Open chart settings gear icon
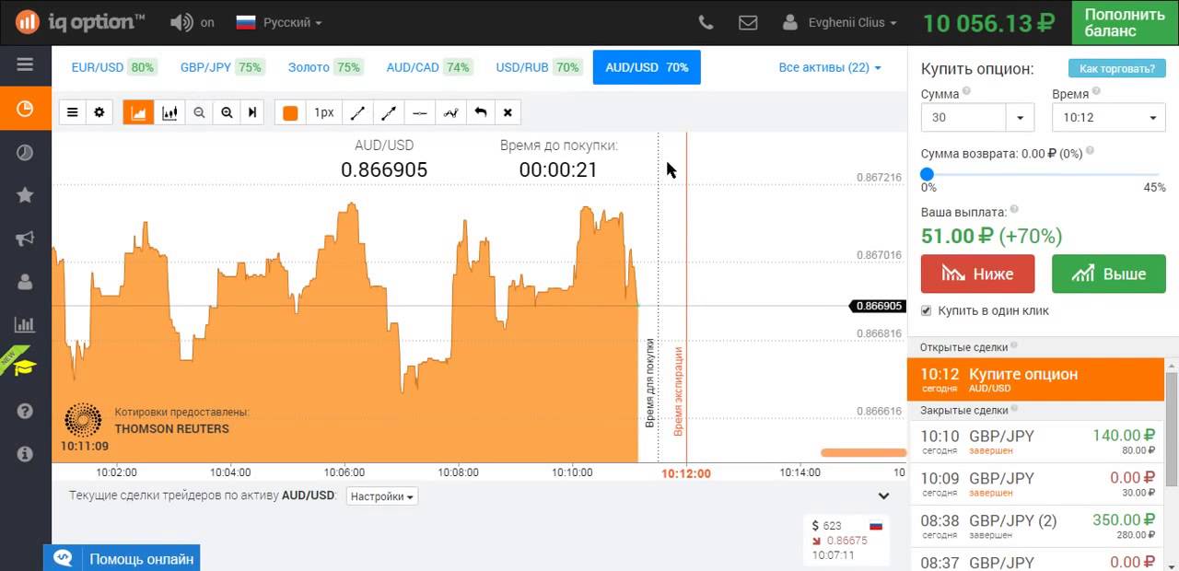This screenshot has height=571, width=1179. pyautogui.click(x=99, y=112)
